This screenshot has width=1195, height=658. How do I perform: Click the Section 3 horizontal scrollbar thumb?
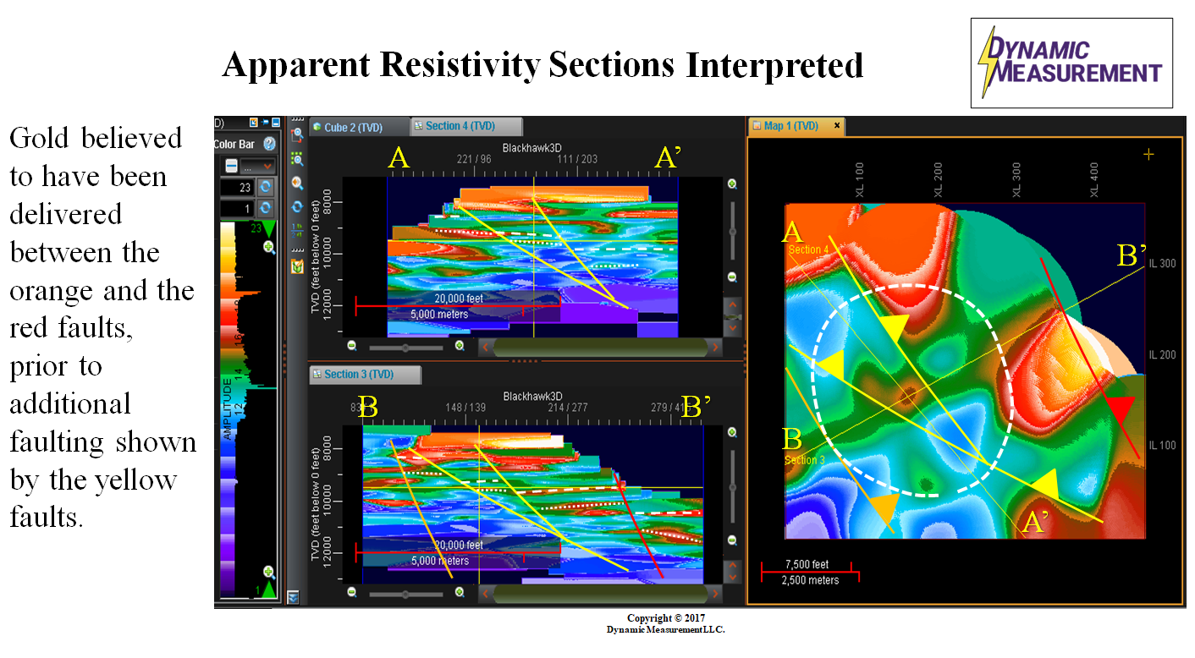[x=600, y=594]
